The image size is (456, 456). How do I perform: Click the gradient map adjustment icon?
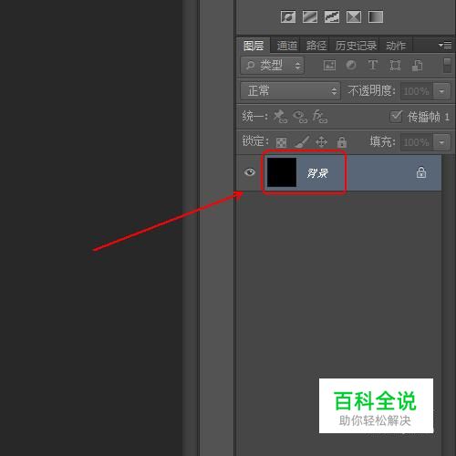[376, 17]
